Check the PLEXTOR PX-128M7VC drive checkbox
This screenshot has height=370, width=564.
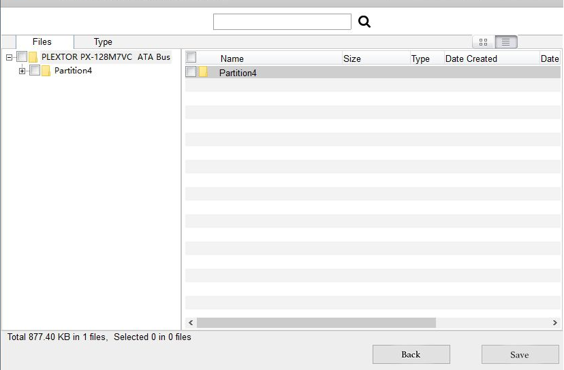pos(22,56)
